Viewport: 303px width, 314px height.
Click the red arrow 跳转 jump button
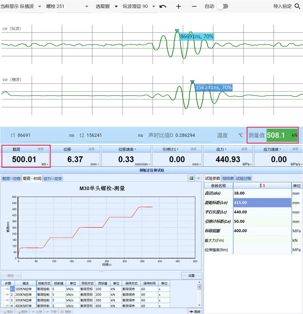(195, 311)
